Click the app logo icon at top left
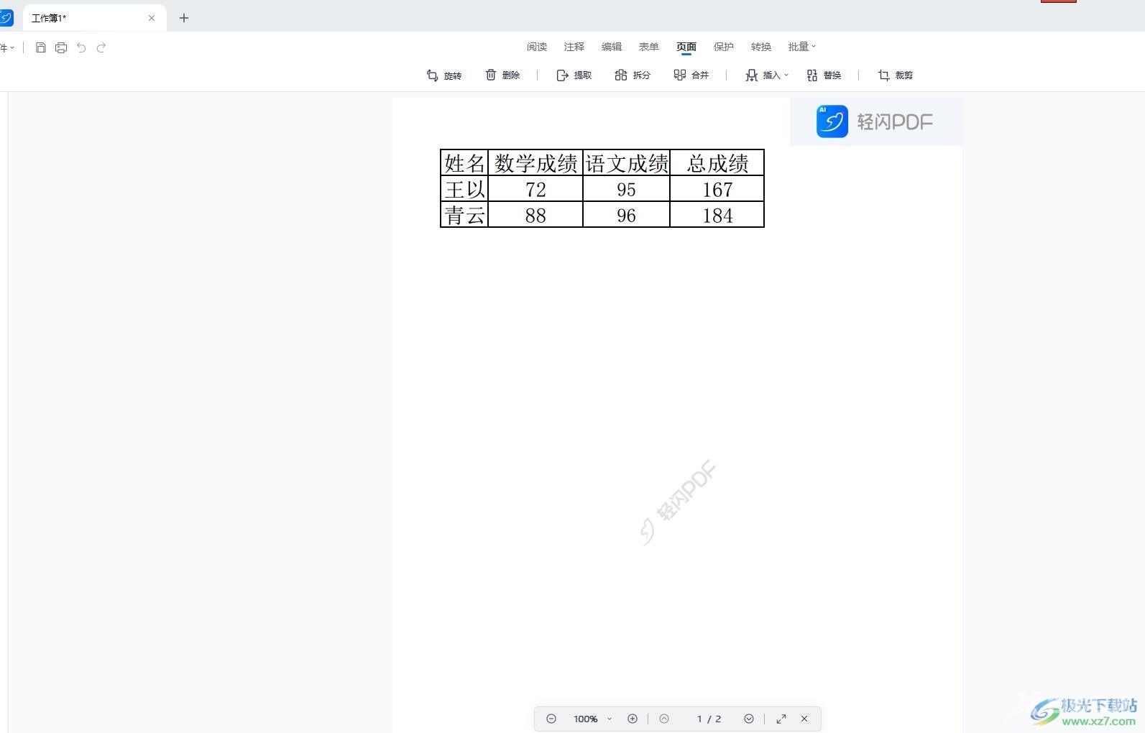 6,17
